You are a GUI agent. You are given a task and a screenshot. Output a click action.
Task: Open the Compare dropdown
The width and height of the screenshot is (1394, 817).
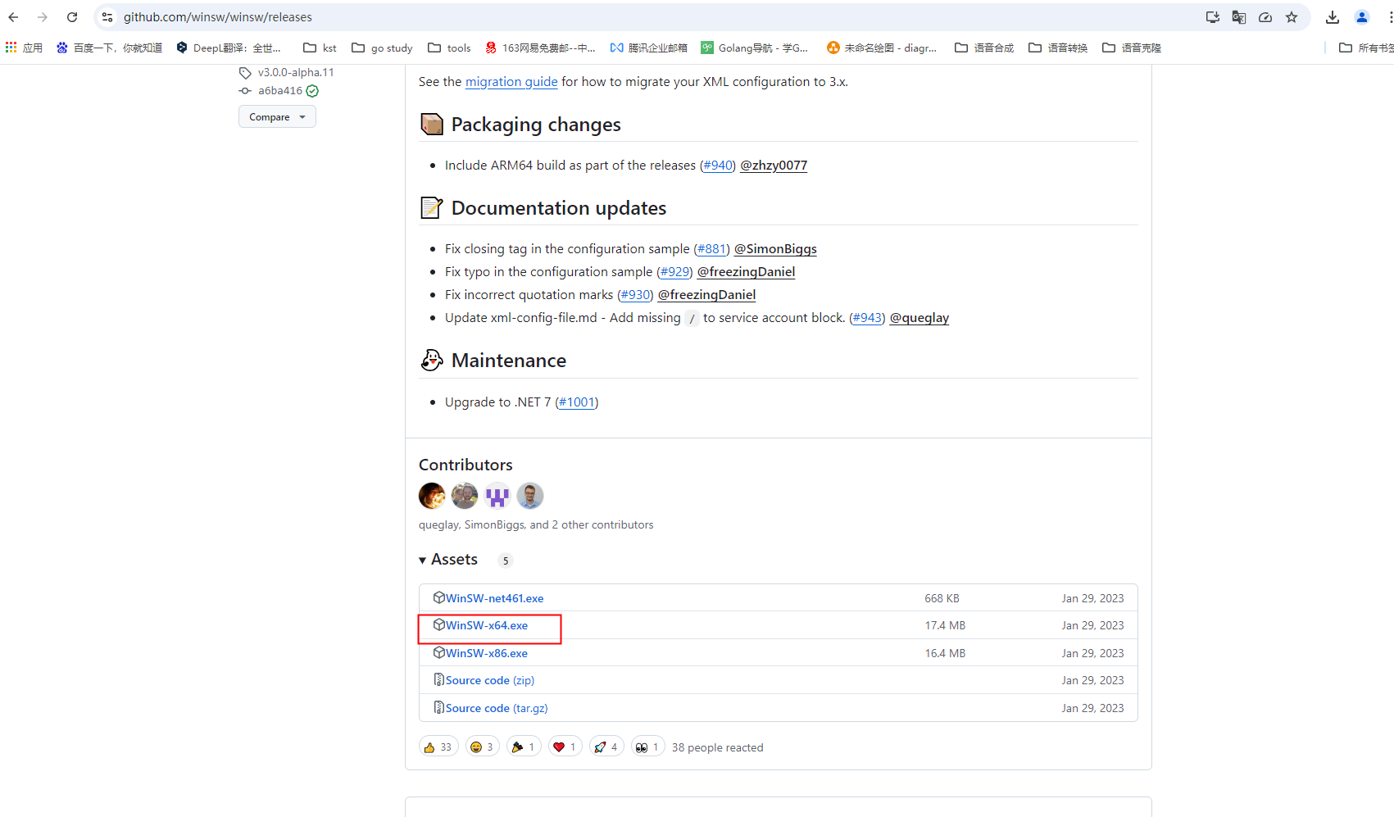[x=277, y=117]
